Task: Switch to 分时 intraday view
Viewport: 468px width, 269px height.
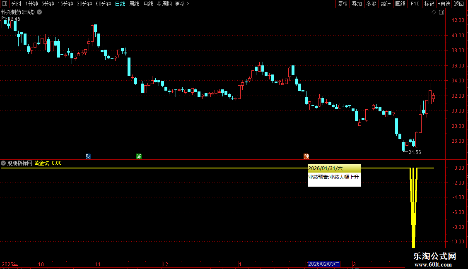Action: coord(17,4)
